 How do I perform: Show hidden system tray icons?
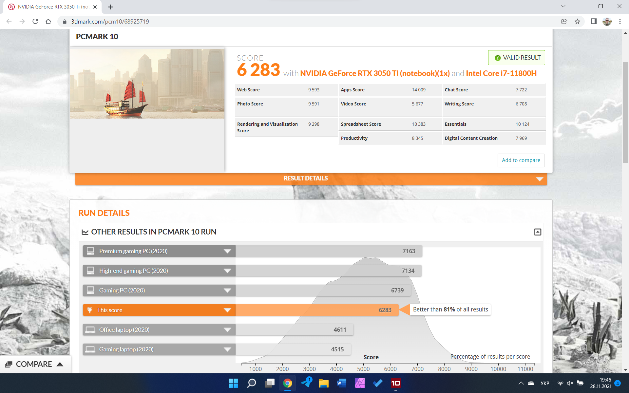[521, 383]
